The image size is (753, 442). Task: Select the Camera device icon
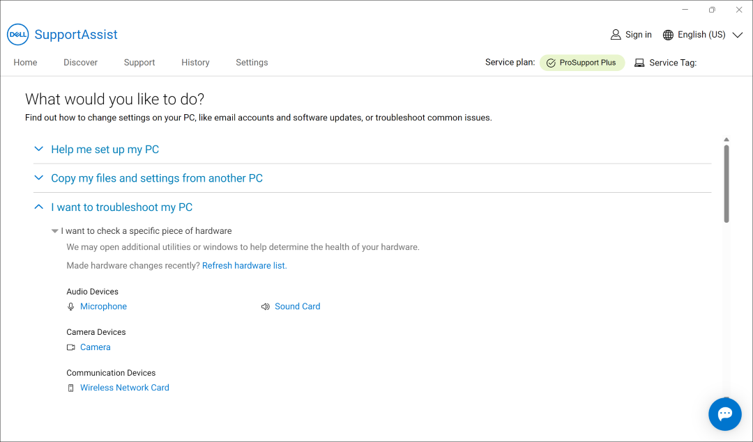pyautogui.click(x=70, y=347)
